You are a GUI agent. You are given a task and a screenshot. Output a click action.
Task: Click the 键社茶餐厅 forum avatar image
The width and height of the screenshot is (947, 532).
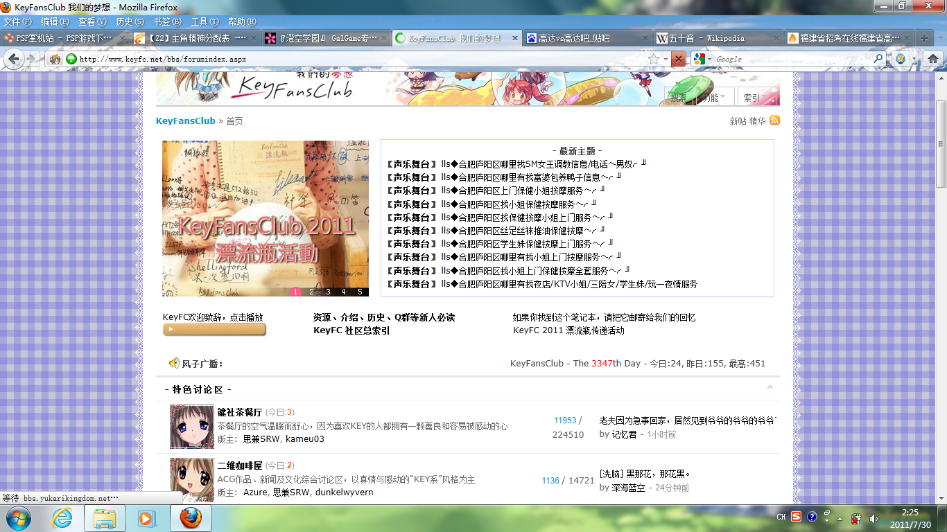click(192, 426)
